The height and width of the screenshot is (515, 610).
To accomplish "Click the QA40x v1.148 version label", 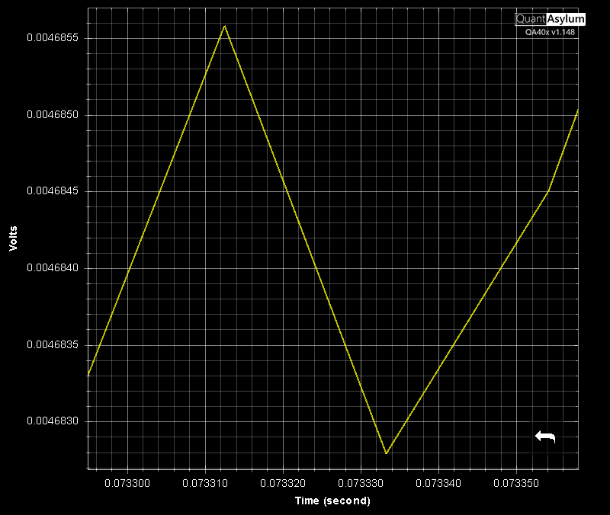I will (x=550, y=32).
